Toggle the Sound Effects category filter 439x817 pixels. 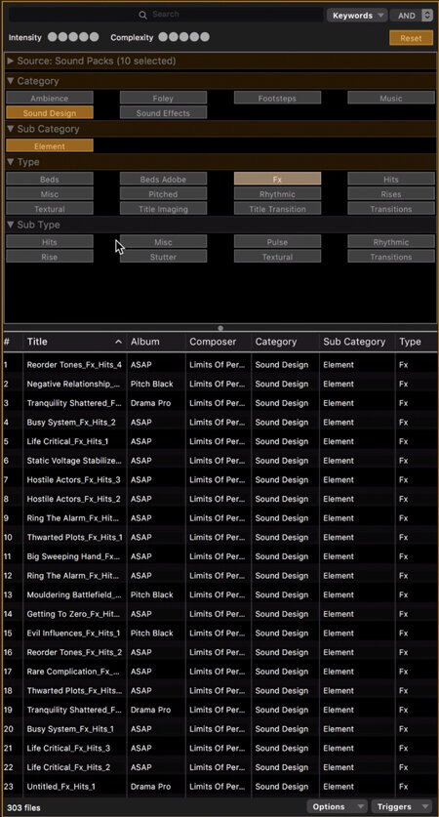[x=163, y=112]
